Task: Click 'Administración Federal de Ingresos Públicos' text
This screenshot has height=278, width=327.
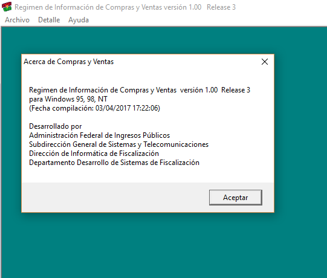Action: click(100, 135)
